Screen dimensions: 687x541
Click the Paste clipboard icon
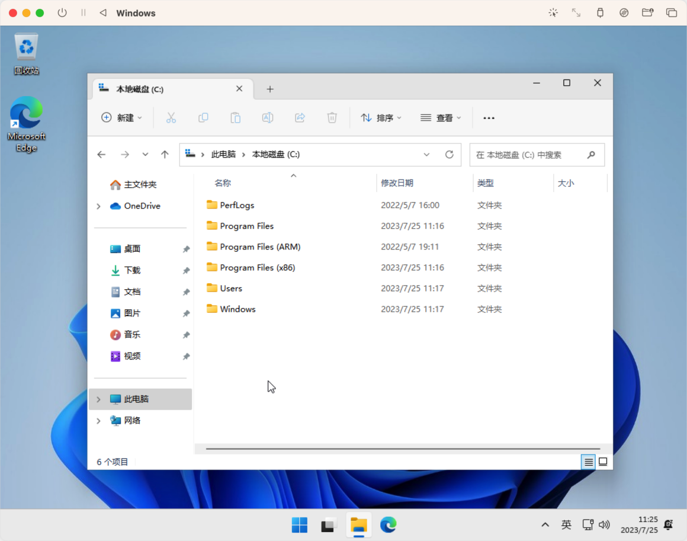[235, 118]
